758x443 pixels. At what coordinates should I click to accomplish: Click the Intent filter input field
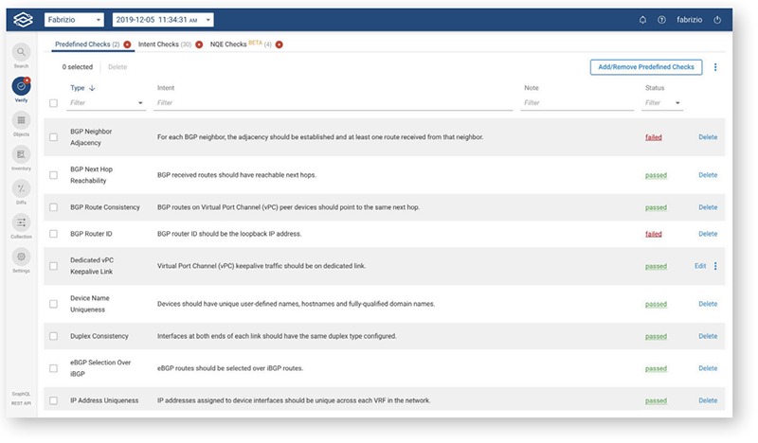point(334,102)
